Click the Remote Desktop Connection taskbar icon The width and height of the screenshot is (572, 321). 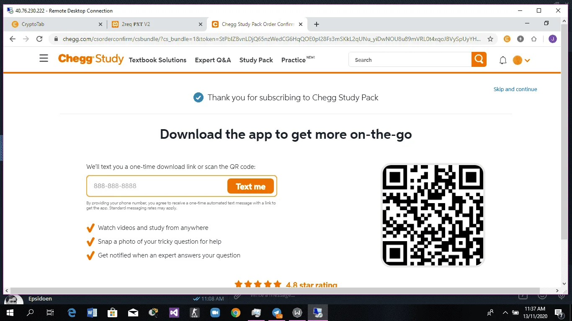[x=318, y=312]
